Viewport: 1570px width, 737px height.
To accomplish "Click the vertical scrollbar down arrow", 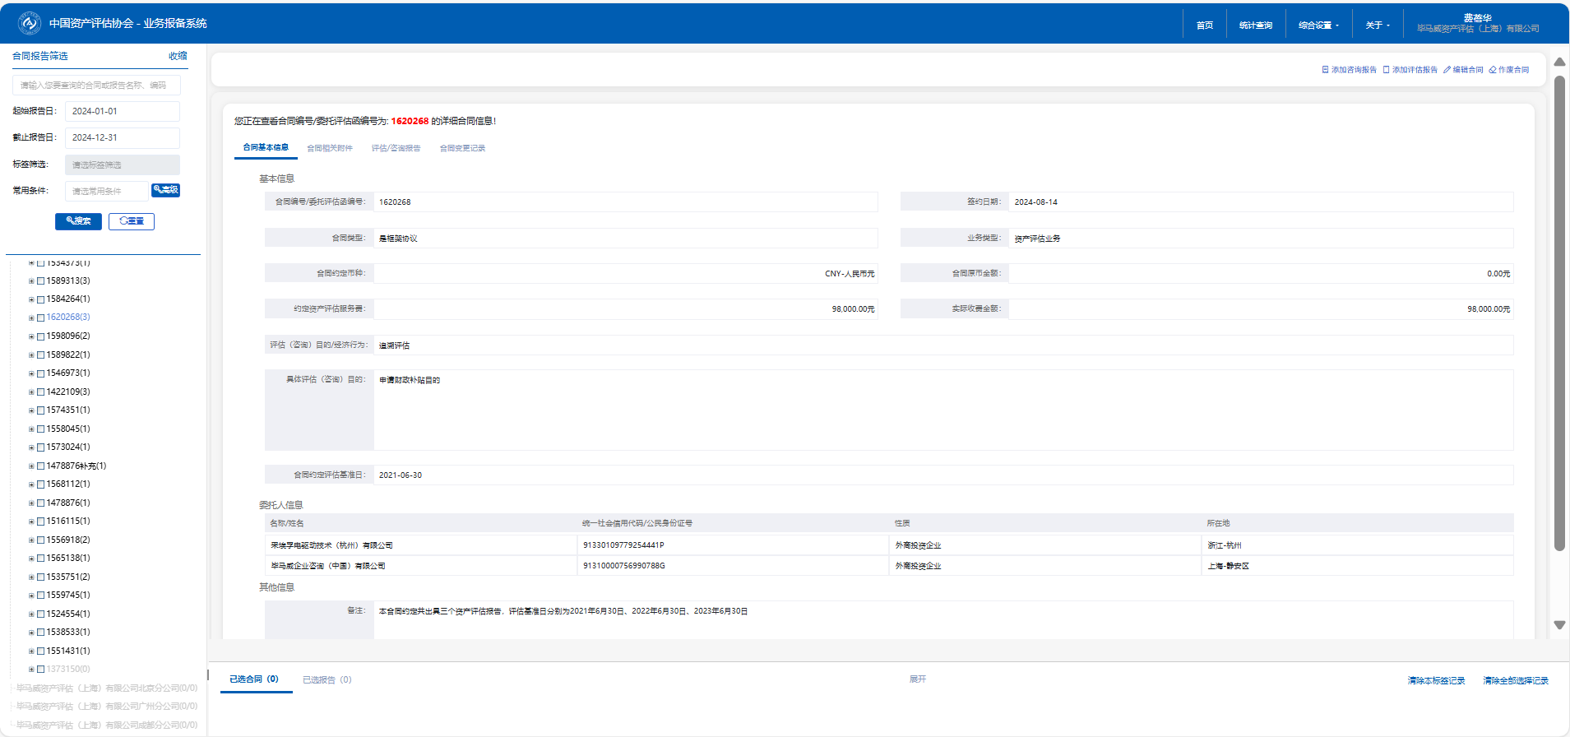I will 1559,625.
